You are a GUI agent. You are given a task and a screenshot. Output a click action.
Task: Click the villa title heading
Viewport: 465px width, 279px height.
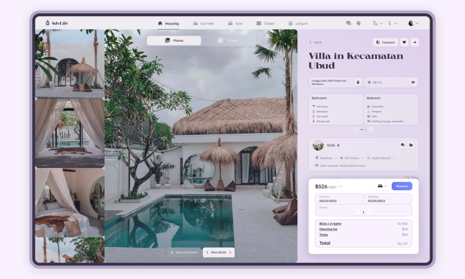[356, 60]
